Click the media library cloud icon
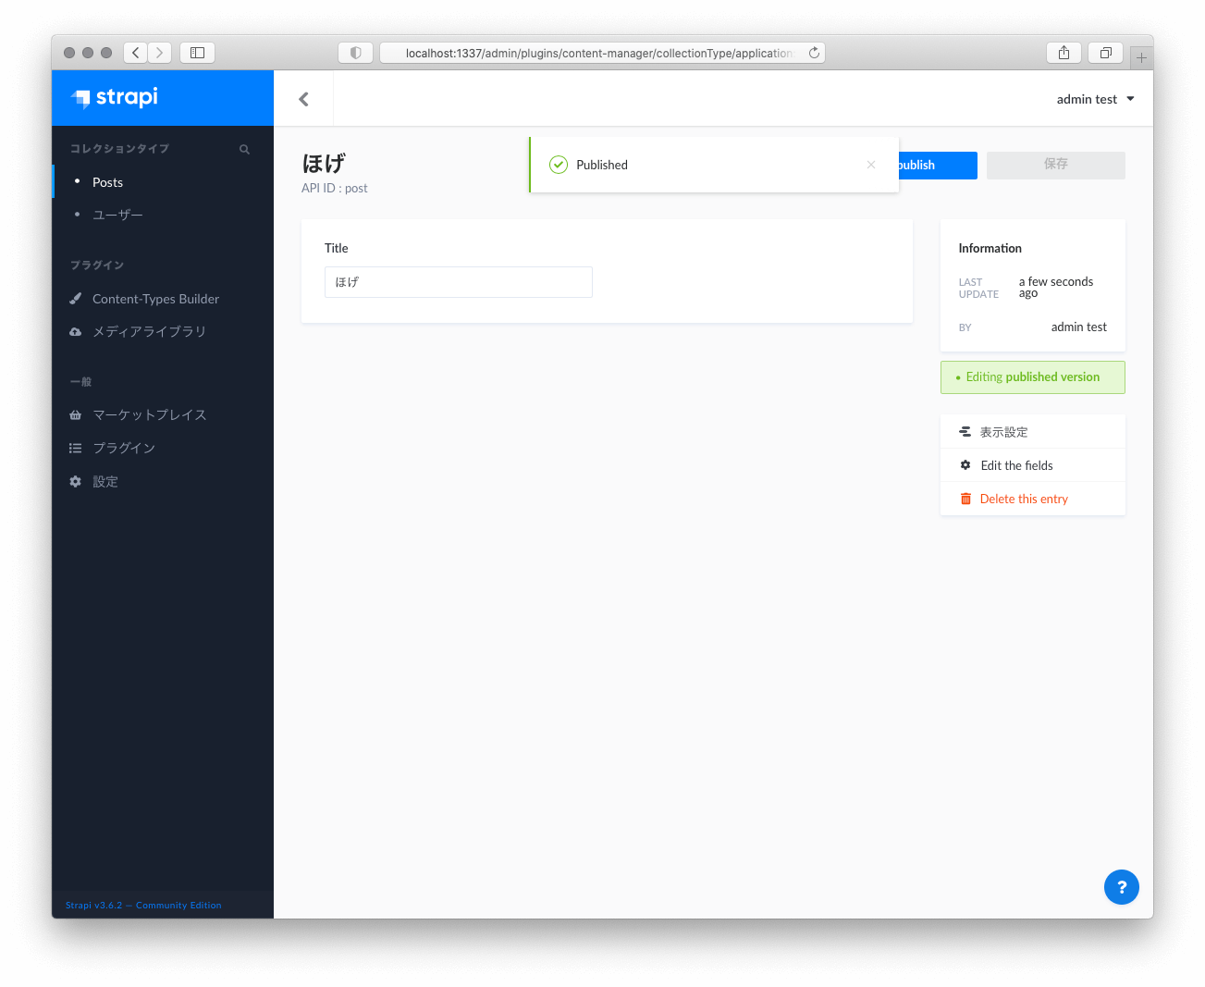 tap(76, 331)
